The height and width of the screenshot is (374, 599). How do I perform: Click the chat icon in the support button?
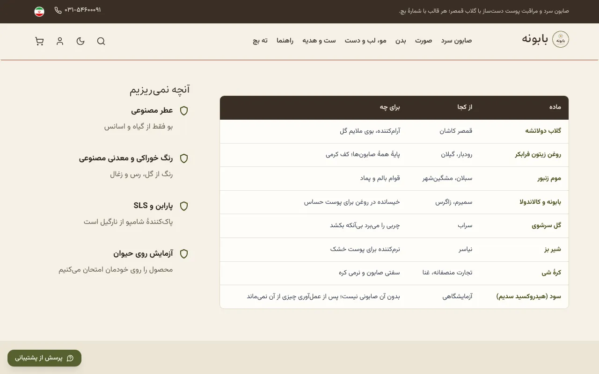pos(70,358)
